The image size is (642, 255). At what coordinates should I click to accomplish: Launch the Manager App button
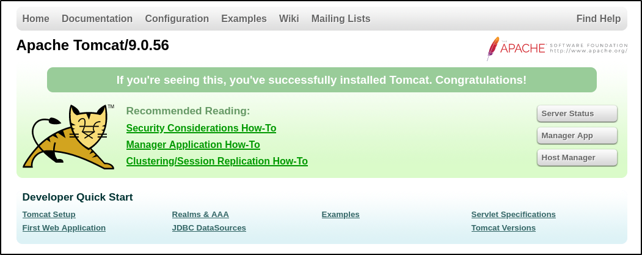click(x=577, y=136)
